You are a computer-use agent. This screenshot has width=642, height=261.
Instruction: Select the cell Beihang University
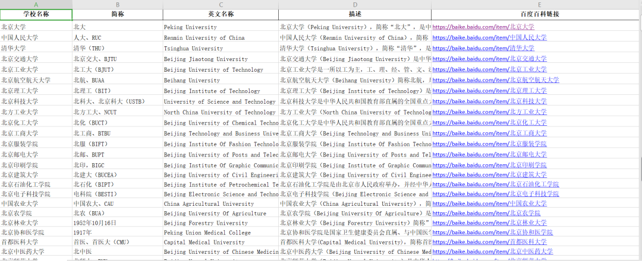221,80
